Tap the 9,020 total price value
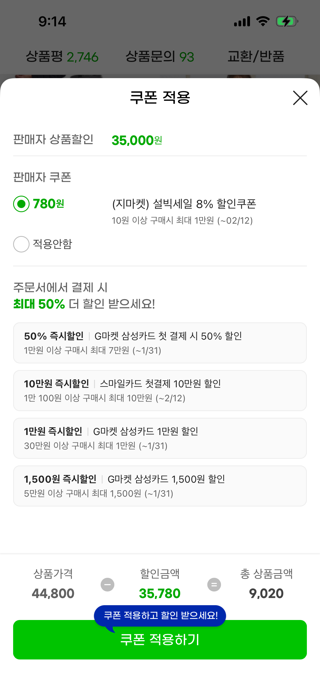This screenshot has height=694, width=320. [x=266, y=594]
